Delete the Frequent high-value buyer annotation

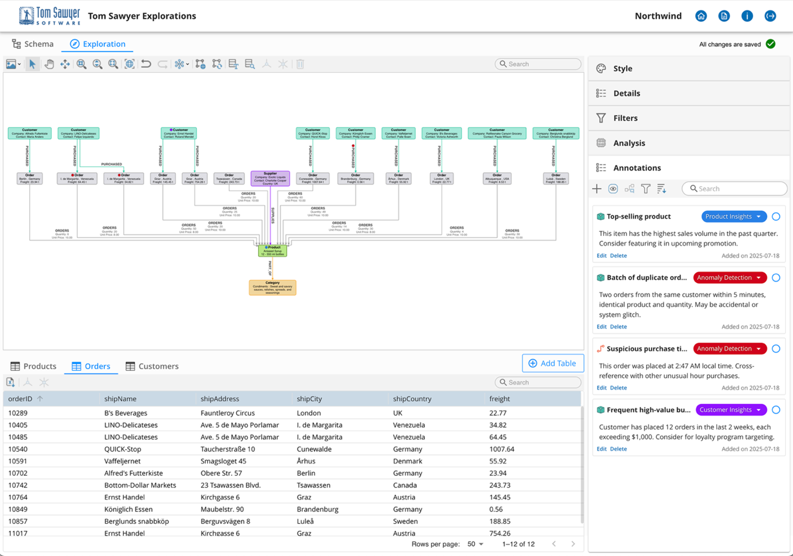tap(618, 449)
